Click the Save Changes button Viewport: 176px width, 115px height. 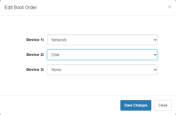click(136, 105)
